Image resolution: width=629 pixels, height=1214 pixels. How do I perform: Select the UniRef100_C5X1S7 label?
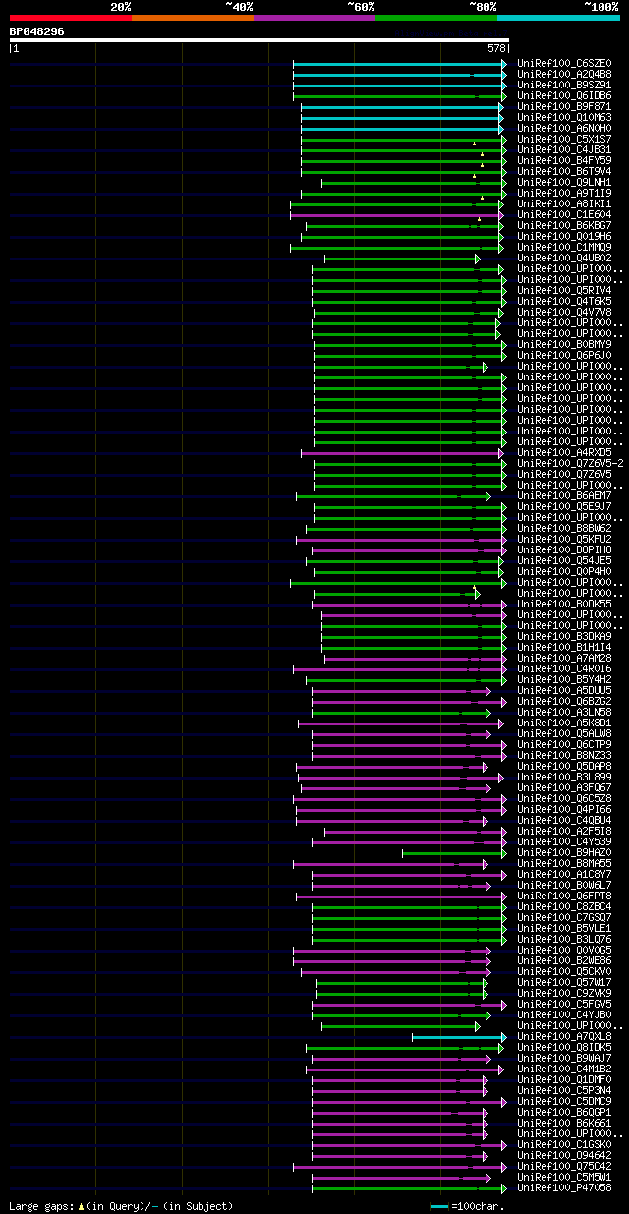click(x=564, y=140)
